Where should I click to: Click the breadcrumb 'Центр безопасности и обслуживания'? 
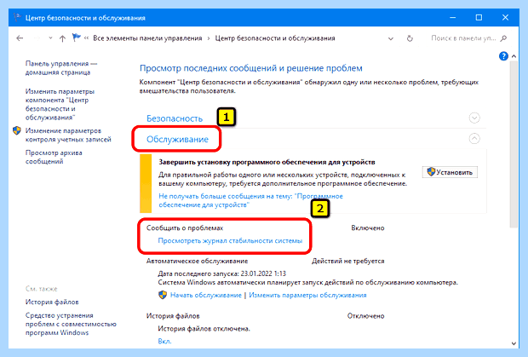(x=275, y=38)
